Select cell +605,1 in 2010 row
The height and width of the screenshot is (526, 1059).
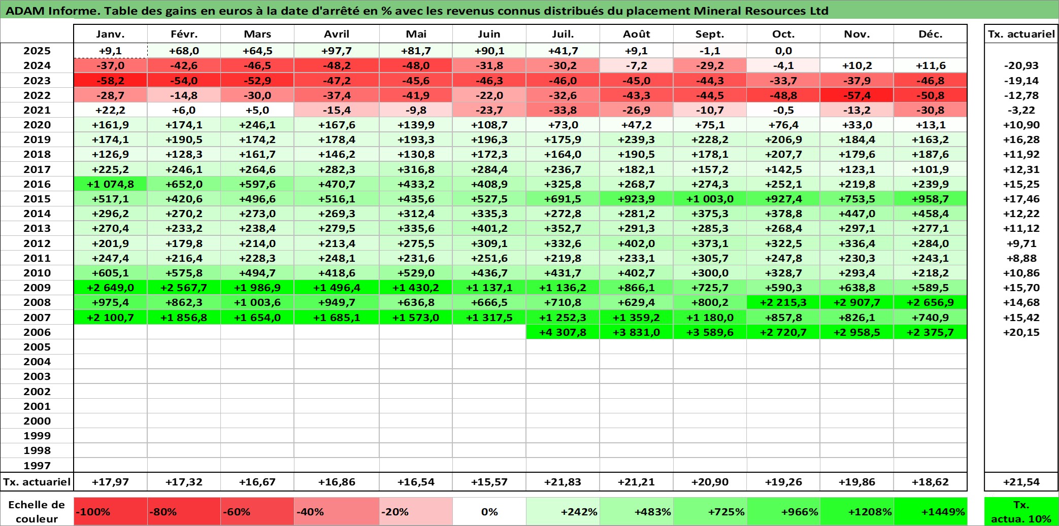110,273
